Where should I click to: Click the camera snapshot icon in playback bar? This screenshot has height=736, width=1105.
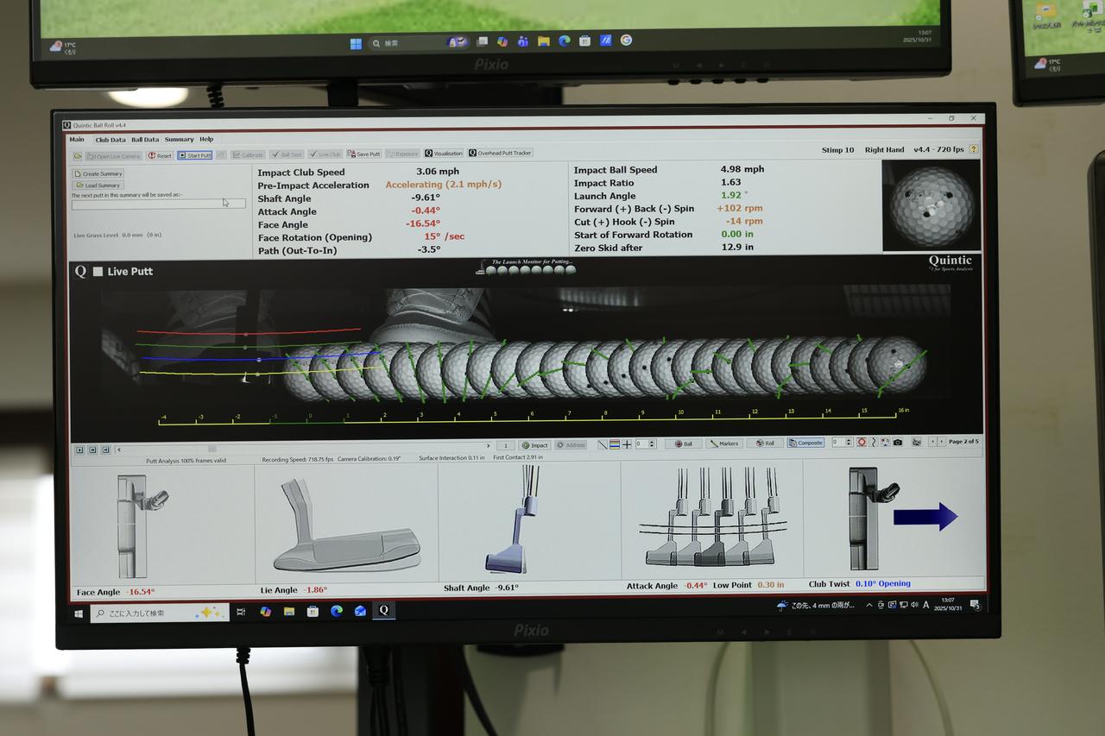898,443
